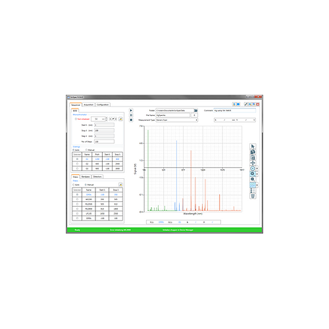This screenshot has height=329, width=329.
Task: Open the monochromator wrench settings icon
Action: (120, 119)
